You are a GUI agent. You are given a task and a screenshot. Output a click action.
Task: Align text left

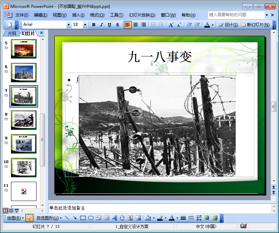pos(128,25)
